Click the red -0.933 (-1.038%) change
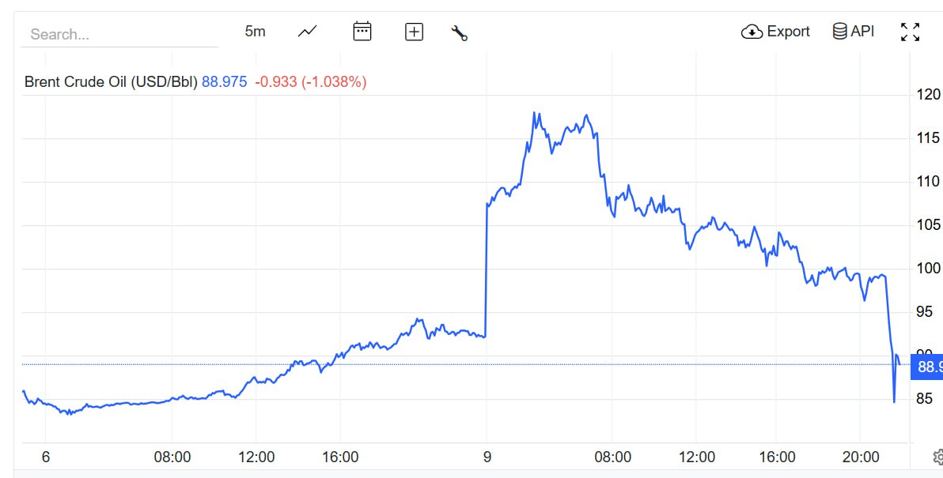 coord(310,81)
